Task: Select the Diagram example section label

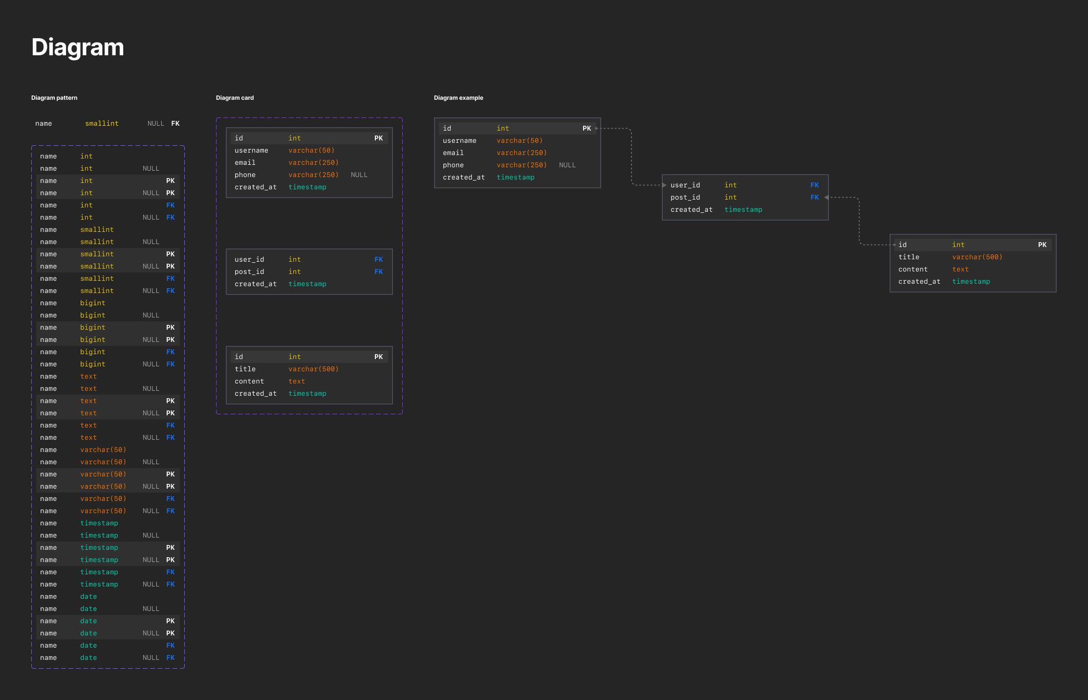Action: [458, 98]
